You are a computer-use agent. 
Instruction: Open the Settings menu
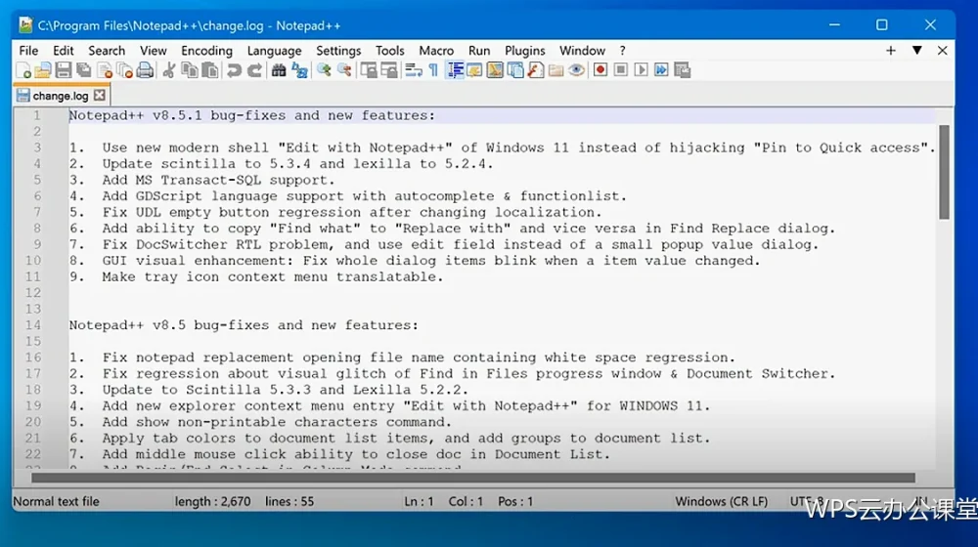point(338,51)
